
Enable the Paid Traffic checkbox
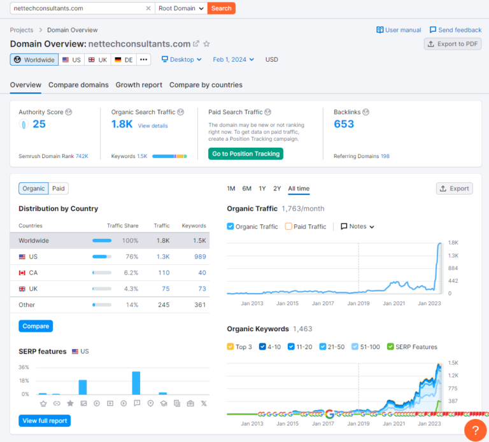[x=289, y=227]
